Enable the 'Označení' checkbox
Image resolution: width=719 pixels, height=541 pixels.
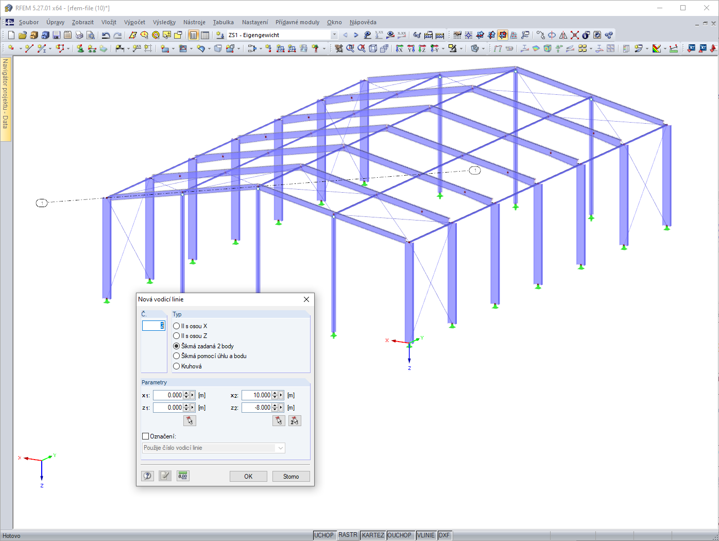click(x=145, y=436)
